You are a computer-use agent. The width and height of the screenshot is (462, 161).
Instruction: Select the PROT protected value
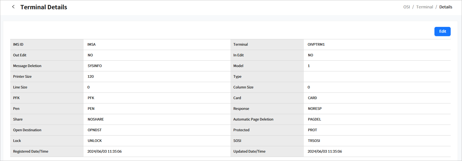(312, 130)
